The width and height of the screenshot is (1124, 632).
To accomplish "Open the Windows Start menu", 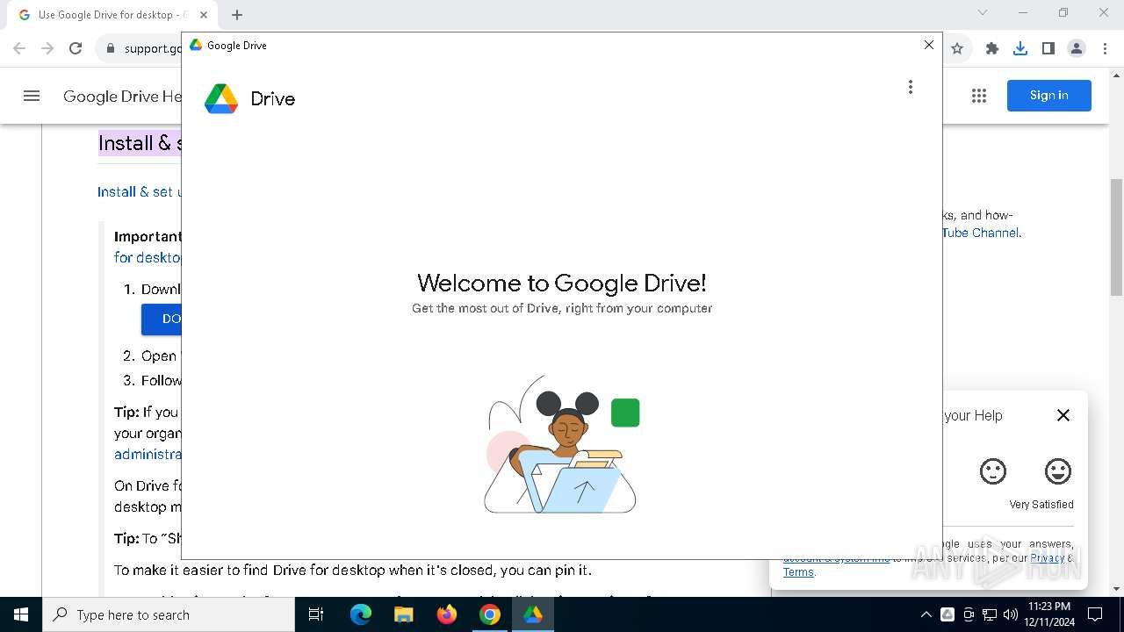I will coord(21,614).
